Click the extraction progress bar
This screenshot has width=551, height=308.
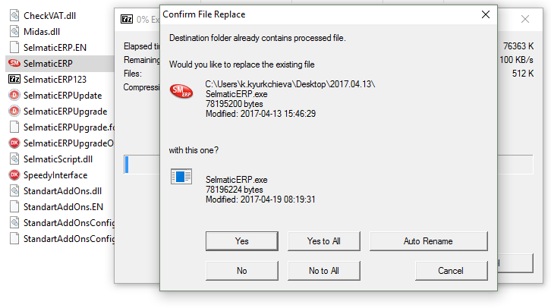pos(142,165)
